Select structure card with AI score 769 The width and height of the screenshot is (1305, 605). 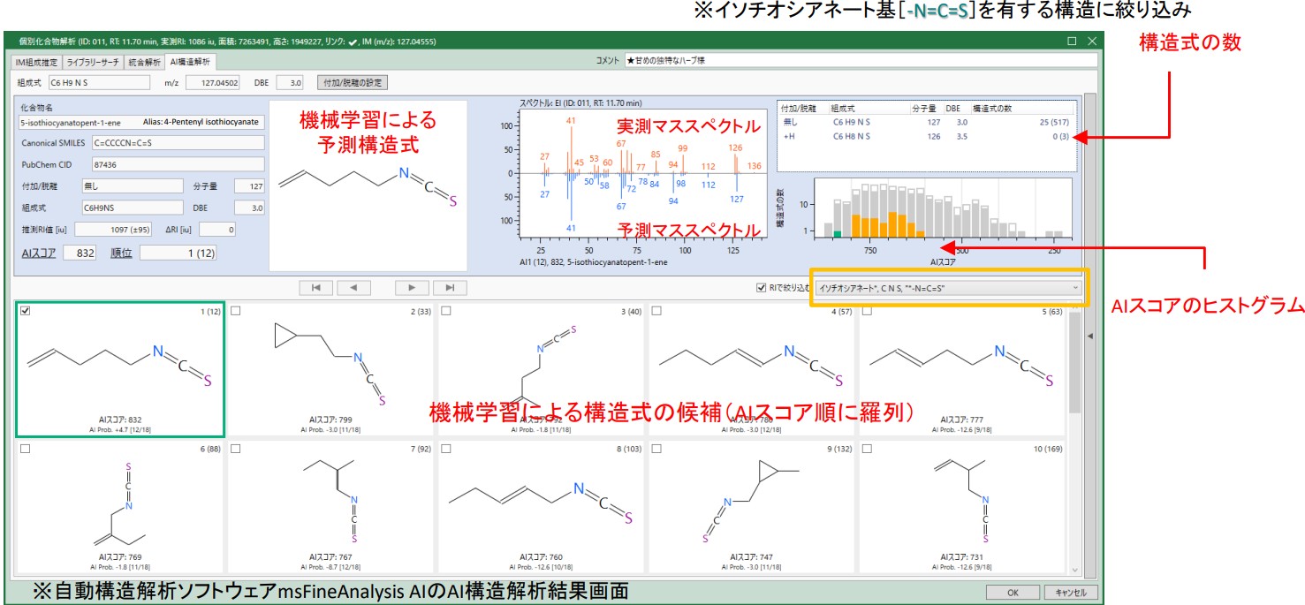click(120, 508)
